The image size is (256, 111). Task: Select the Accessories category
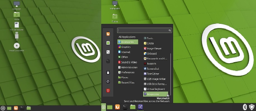(128, 42)
